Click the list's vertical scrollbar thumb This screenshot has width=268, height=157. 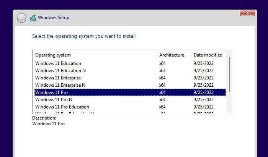click(229, 74)
